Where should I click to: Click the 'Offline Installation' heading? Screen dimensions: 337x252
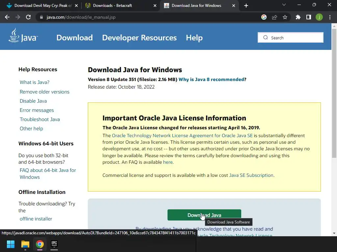click(42, 192)
